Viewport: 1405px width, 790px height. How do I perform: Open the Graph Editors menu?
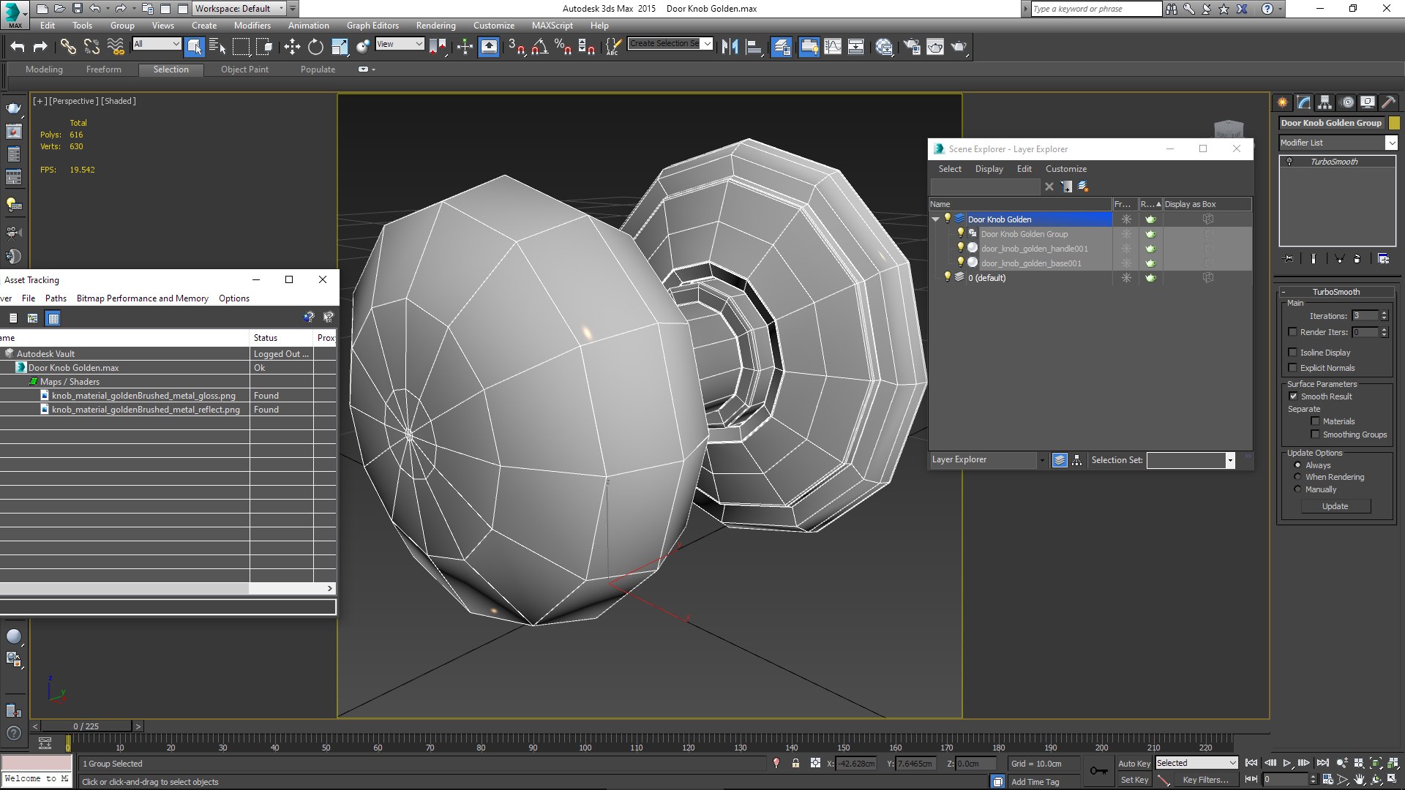372,26
